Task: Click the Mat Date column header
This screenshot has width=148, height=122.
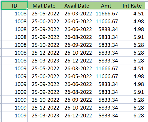Action: point(44,5)
